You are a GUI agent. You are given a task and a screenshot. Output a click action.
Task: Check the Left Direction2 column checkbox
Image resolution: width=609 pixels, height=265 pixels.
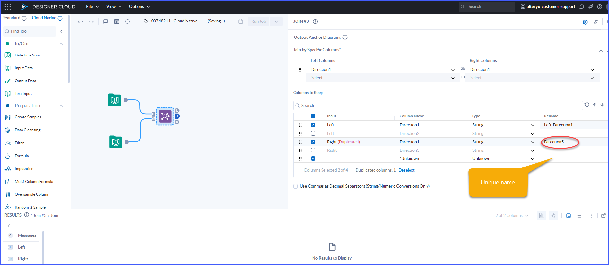click(313, 133)
